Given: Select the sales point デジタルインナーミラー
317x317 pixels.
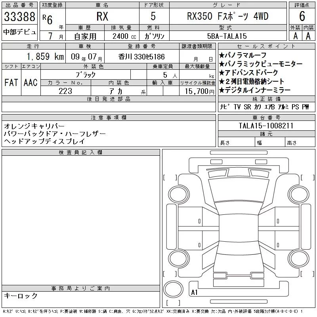Looking at the screenshot, I should point(255,90).
